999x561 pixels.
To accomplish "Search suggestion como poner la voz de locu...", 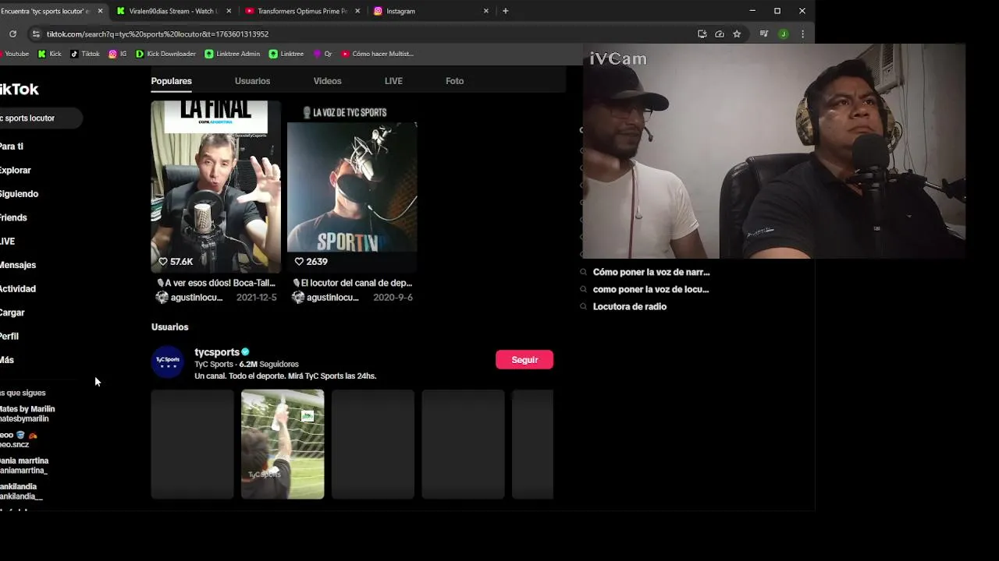I will [x=651, y=289].
